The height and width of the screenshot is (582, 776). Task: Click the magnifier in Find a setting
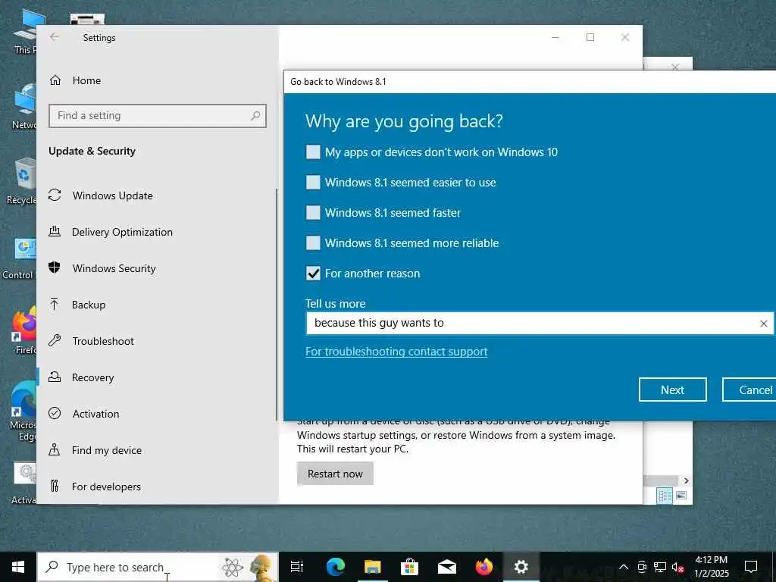coord(255,116)
